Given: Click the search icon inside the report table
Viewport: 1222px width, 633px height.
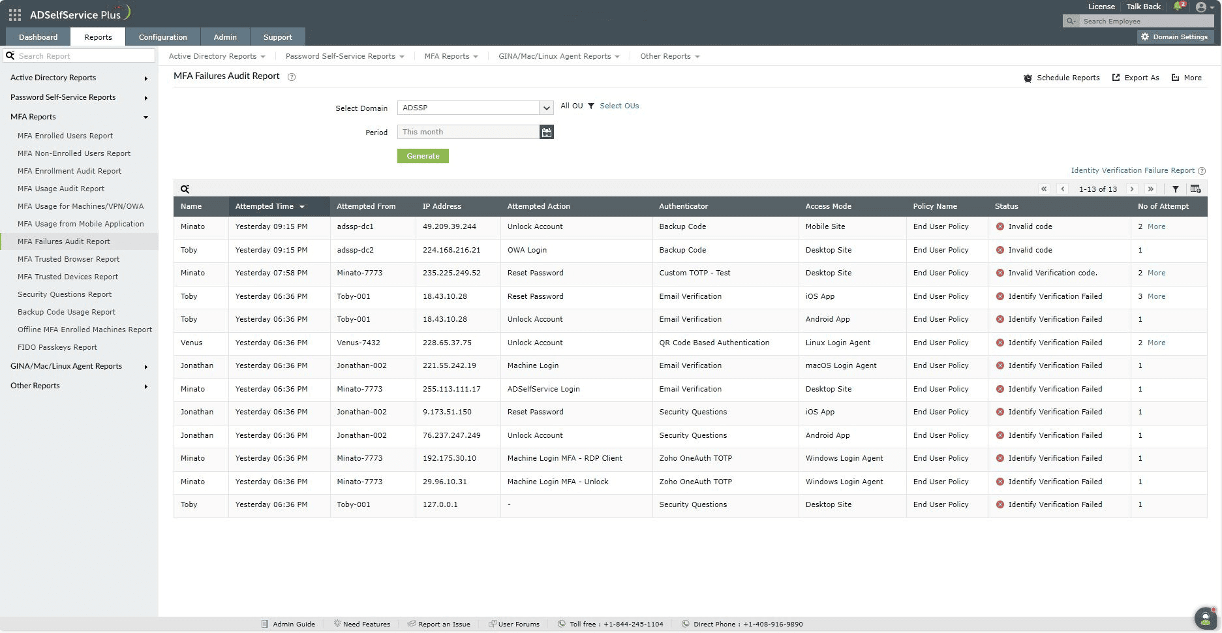Looking at the screenshot, I should pos(185,189).
